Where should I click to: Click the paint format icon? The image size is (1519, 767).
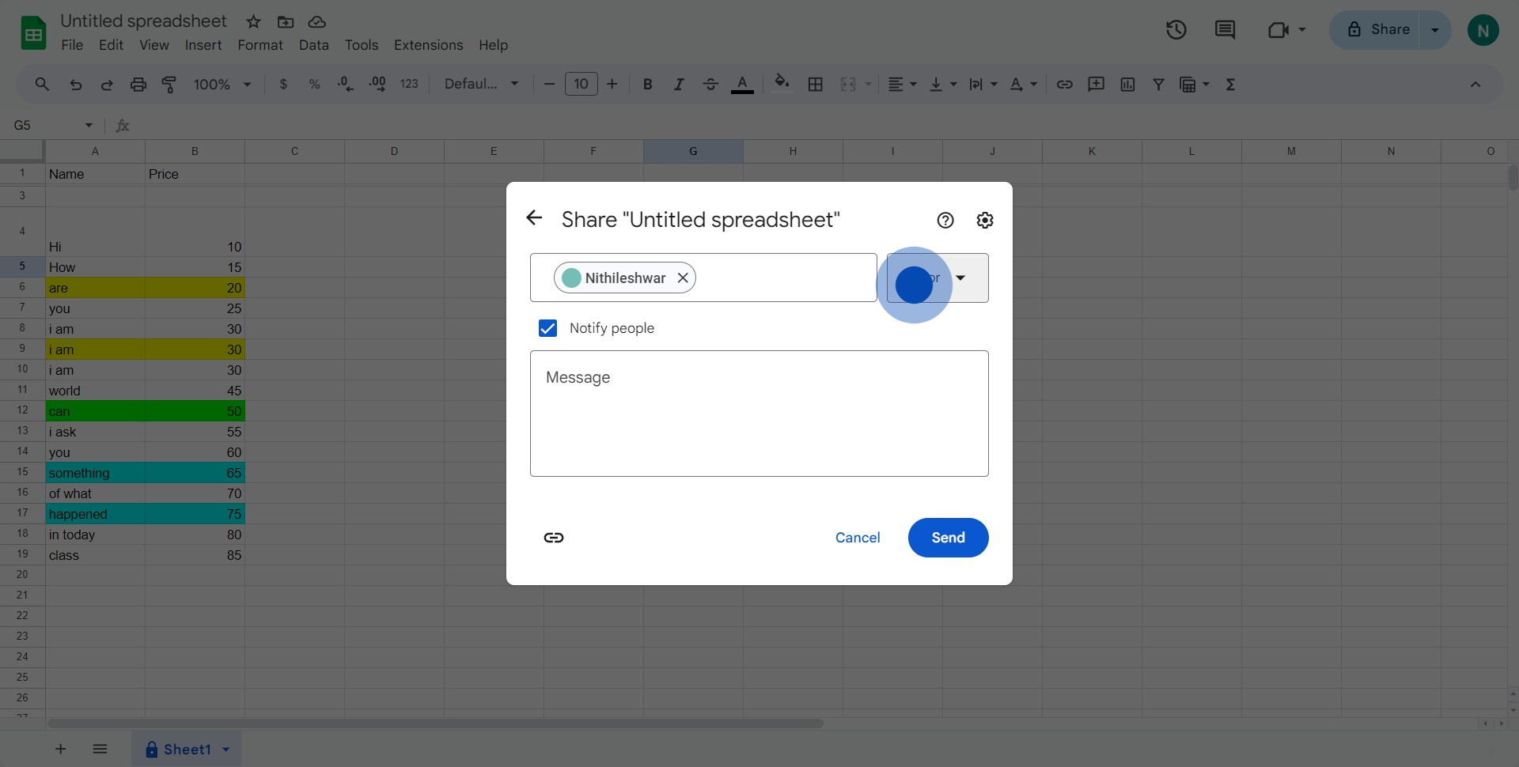(x=169, y=85)
